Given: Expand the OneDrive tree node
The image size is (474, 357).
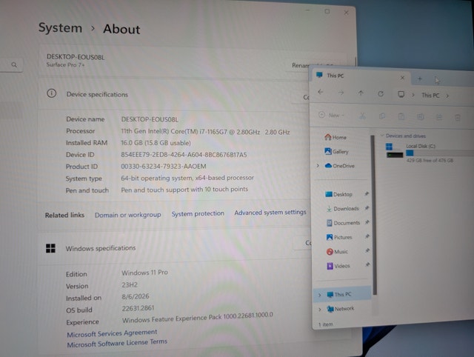Looking at the screenshot, I should (318, 166).
